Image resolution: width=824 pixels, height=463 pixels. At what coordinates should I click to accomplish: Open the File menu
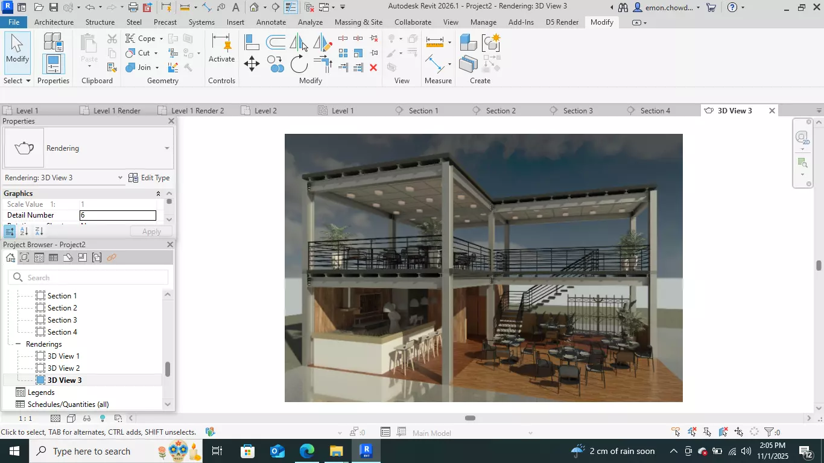[13, 22]
